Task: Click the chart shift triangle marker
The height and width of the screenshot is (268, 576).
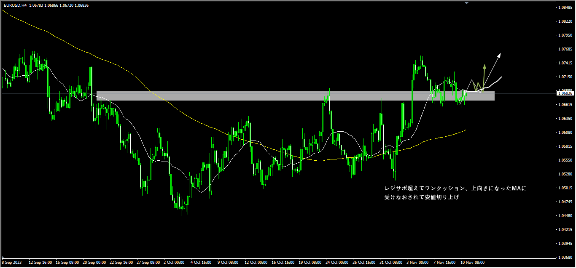Action: click(466, 3)
